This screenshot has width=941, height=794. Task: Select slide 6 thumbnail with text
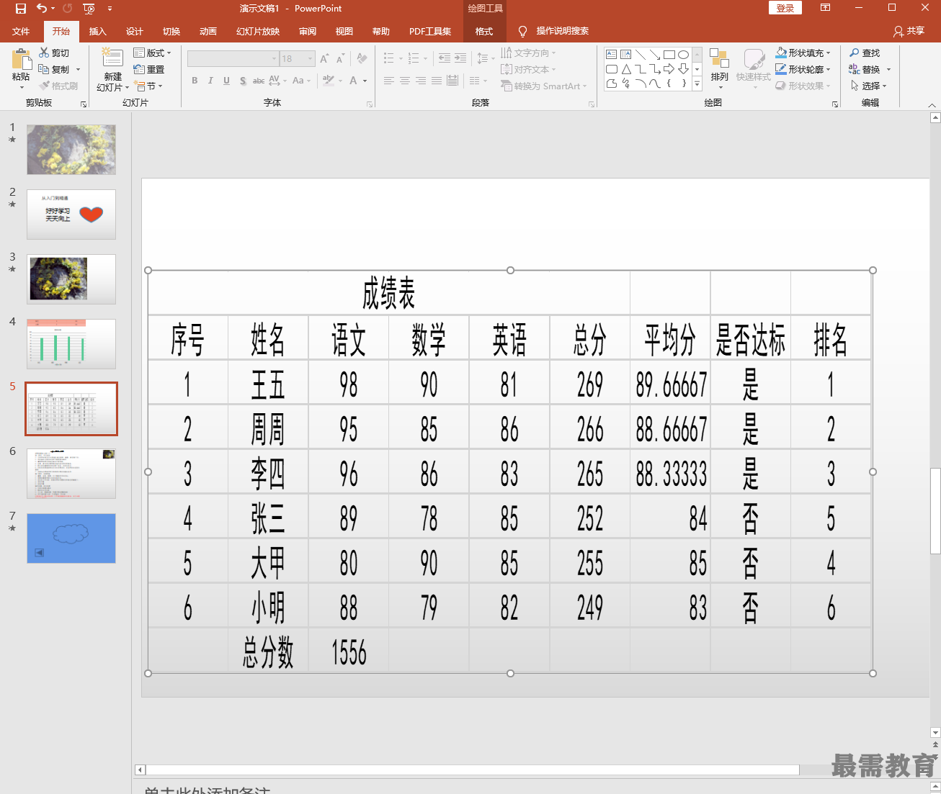[71, 474]
